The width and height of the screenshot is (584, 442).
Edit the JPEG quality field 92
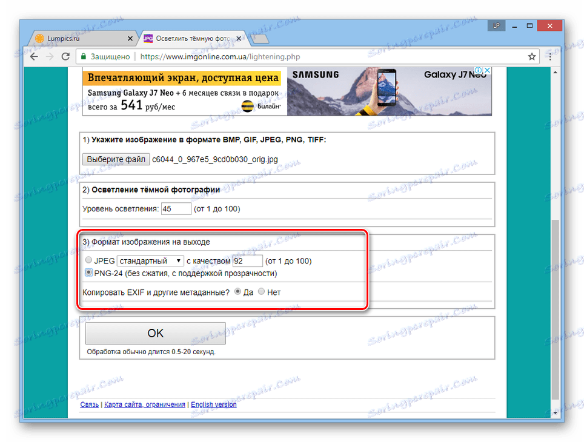(x=247, y=260)
